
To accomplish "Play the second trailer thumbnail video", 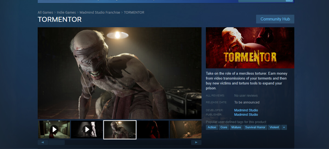I will 87,129.
